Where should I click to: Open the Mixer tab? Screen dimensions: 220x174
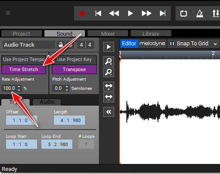coord(108,34)
